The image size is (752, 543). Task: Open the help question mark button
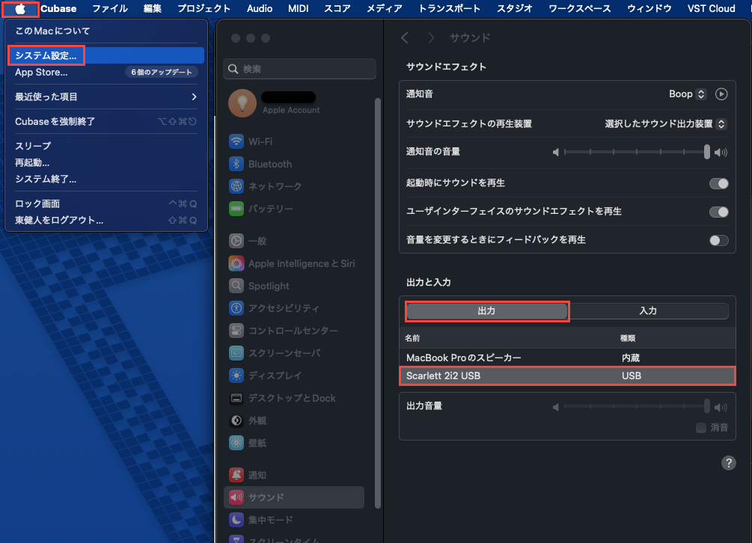(x=728, y=463)
